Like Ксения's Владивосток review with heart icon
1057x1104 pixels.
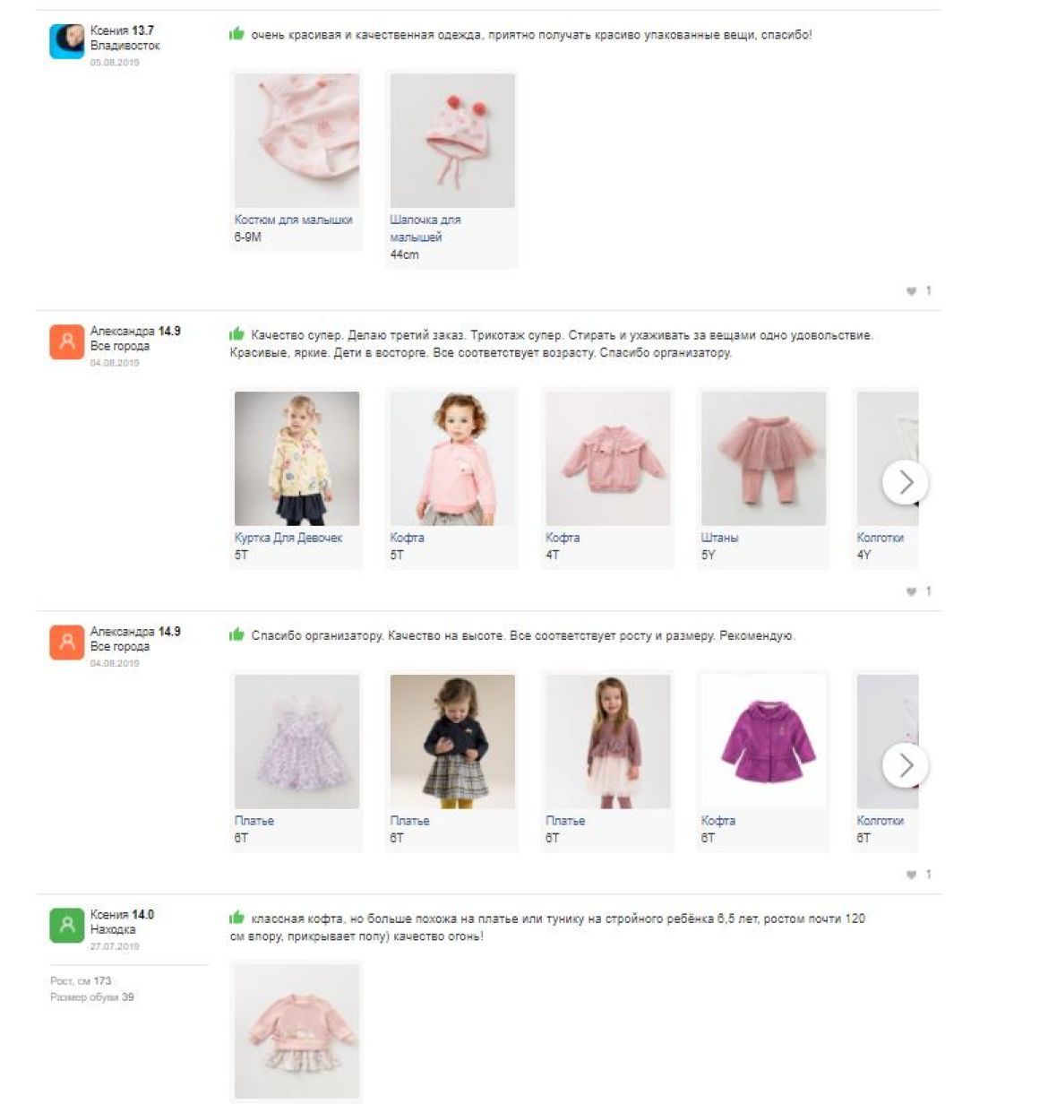[x=912, y=290]
